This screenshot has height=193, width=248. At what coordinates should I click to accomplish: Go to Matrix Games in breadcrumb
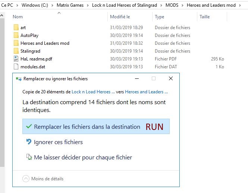70,5
